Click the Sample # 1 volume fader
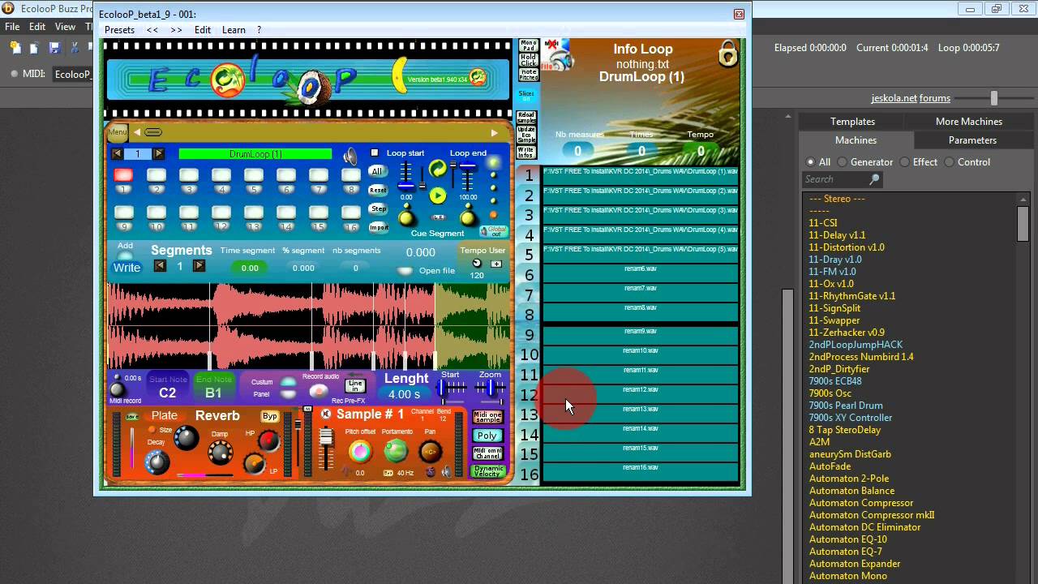 click(325, 448)
